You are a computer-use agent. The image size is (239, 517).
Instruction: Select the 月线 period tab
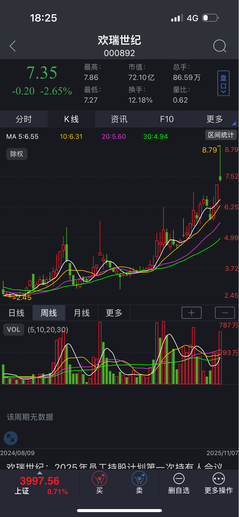pos(81,313)
